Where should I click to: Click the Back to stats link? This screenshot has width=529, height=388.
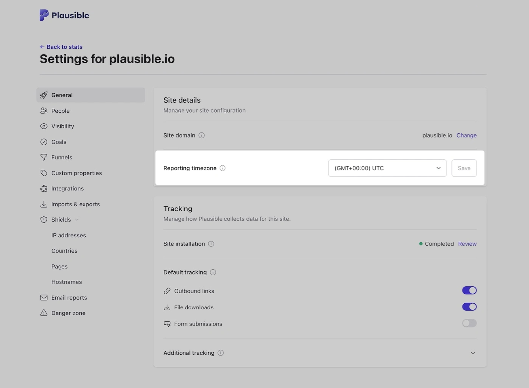[61, 47]
